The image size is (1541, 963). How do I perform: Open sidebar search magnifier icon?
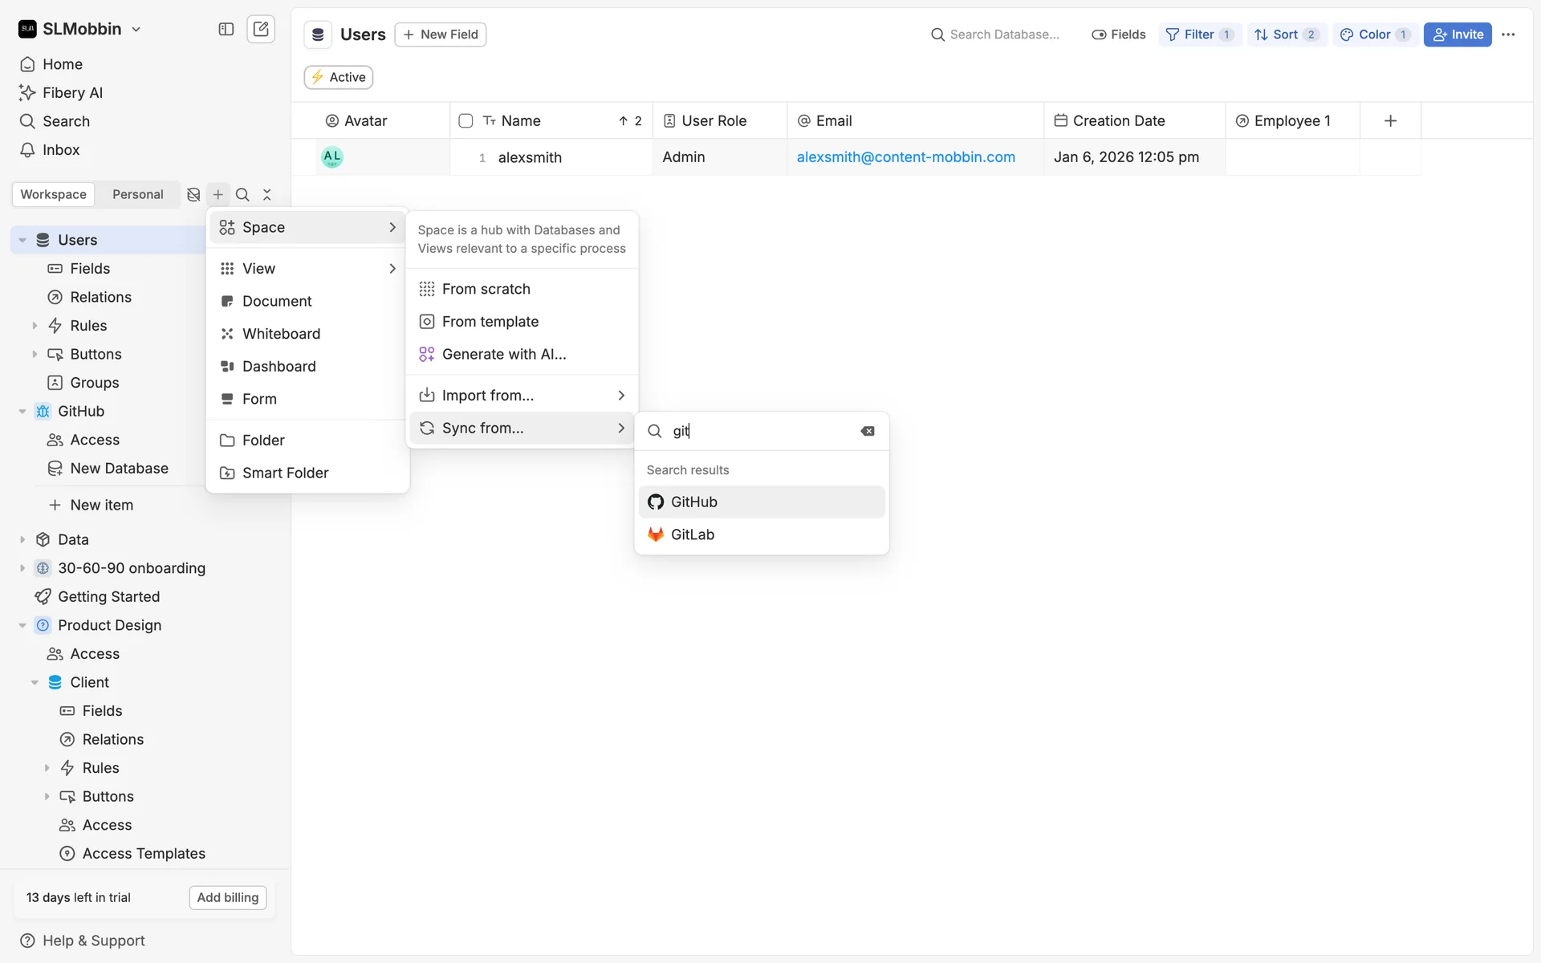pos(242,194)
